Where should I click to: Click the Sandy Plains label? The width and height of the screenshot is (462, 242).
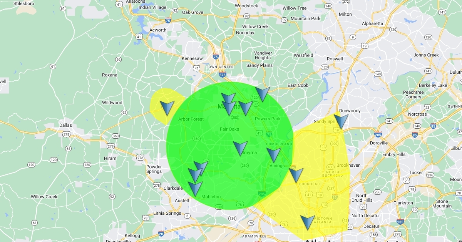click(x=259, y=65)
